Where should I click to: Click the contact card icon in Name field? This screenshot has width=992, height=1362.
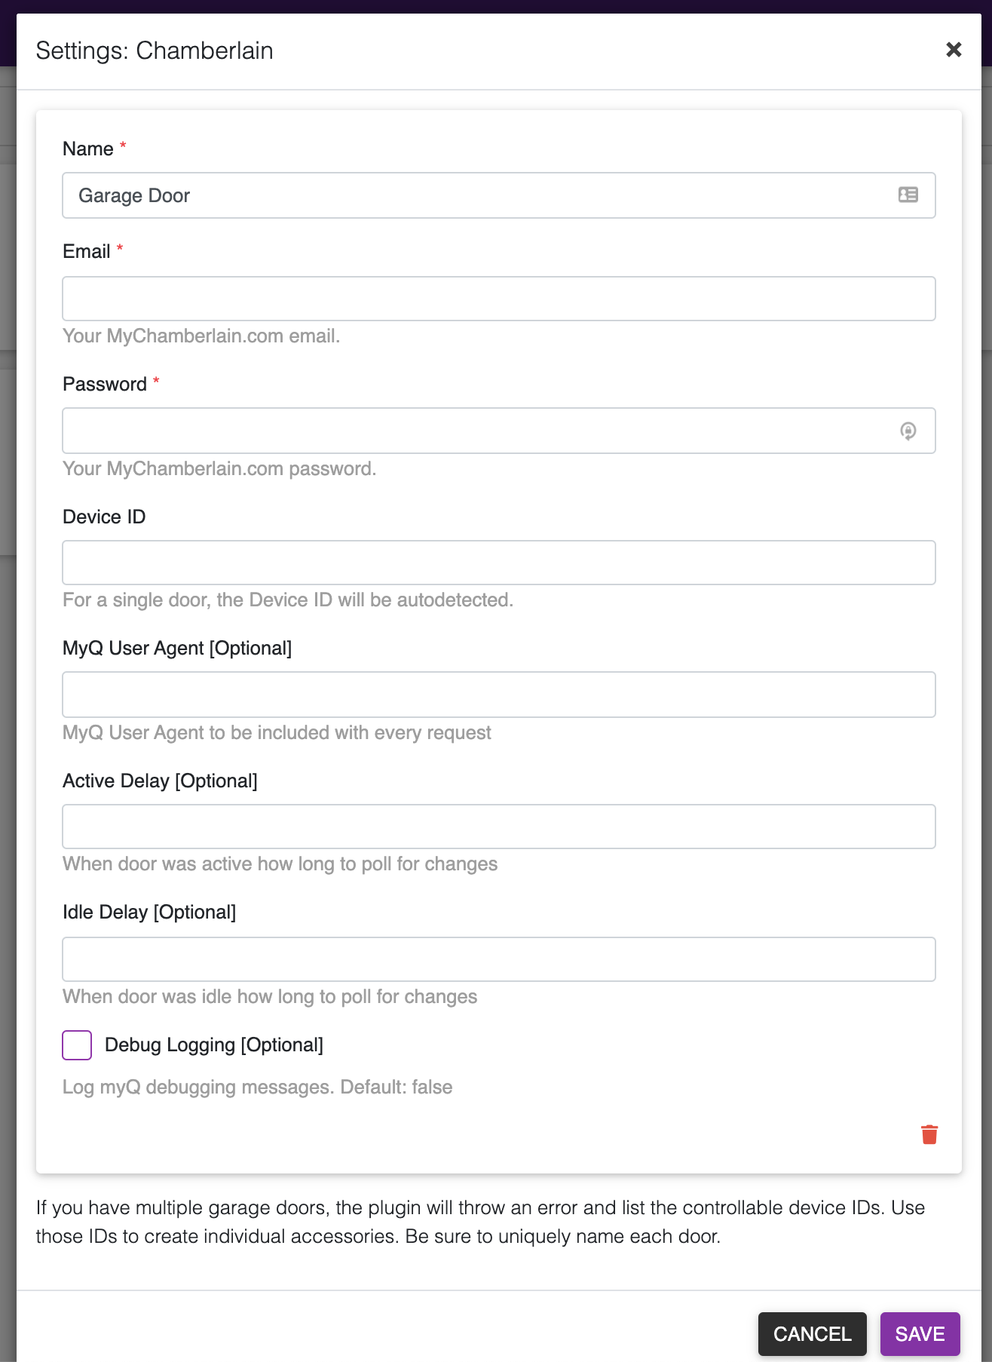(908, 195)
